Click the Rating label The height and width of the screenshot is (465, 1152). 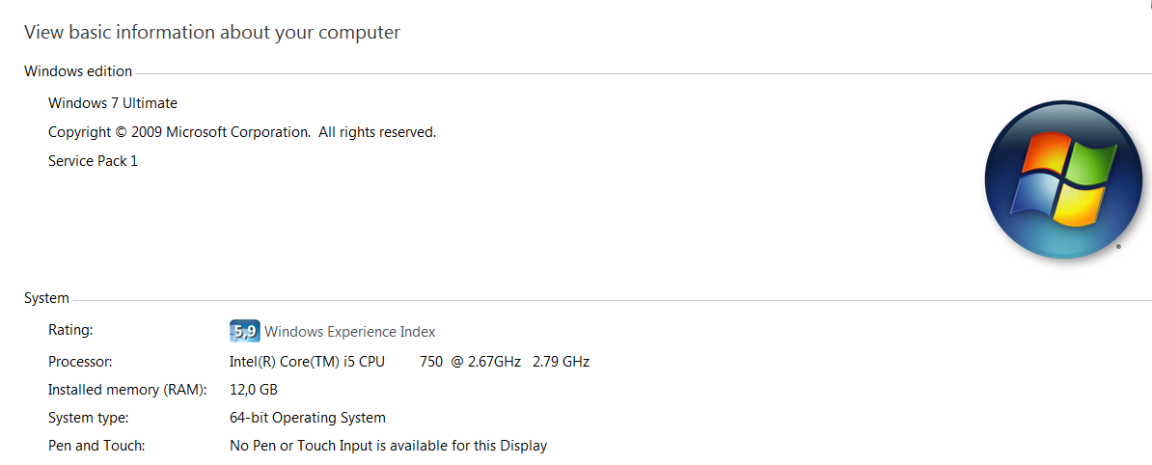pyautogui.click(x=70, y=331)
